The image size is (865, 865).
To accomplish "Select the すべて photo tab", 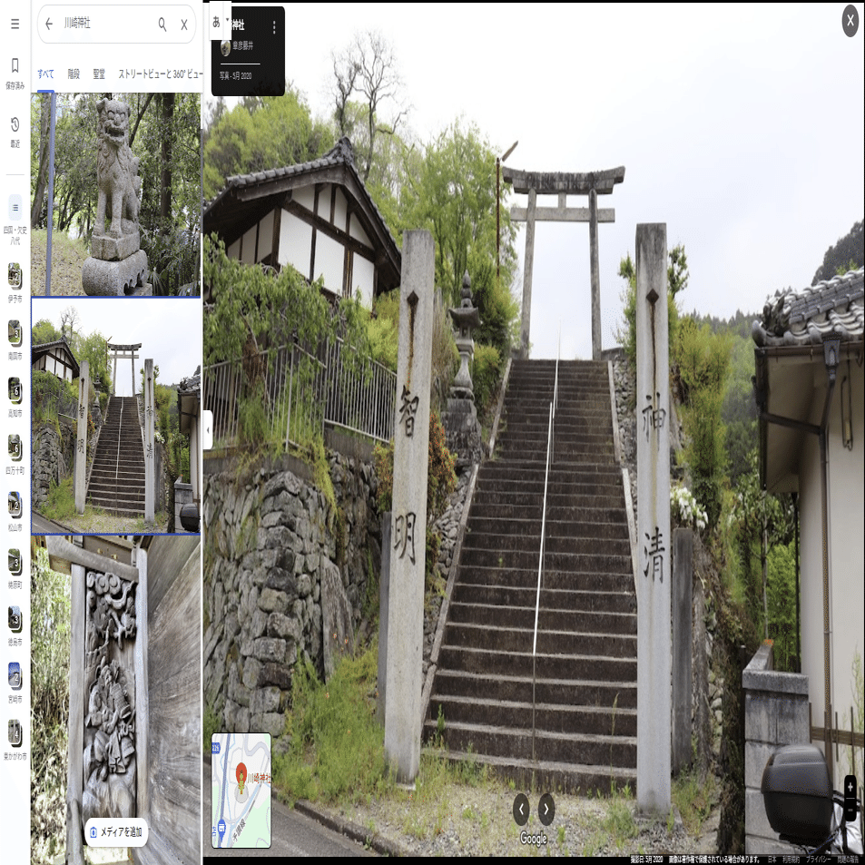I will pos(45,74).
